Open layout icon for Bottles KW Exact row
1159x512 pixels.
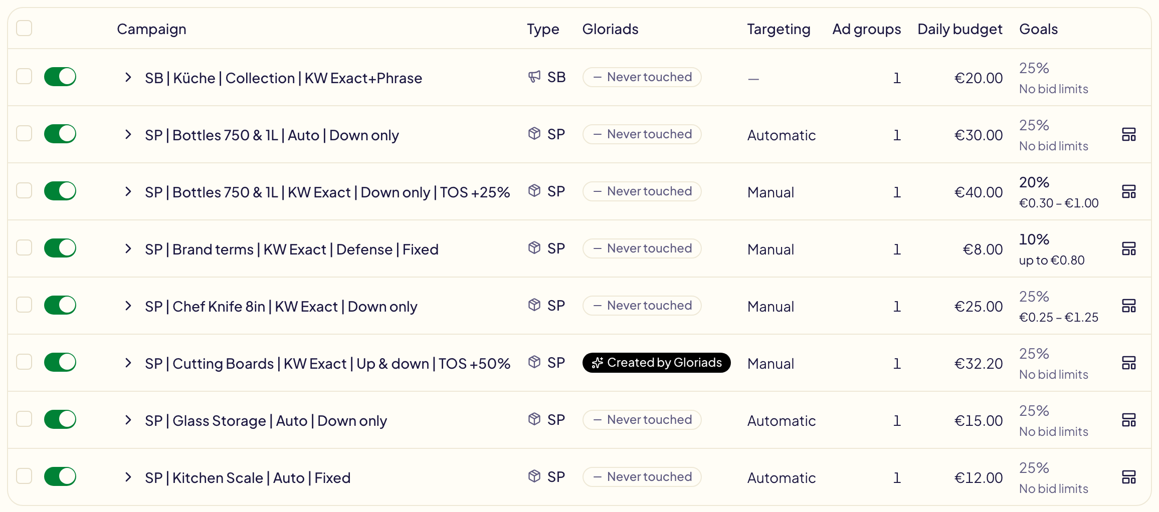point(1128,191)
